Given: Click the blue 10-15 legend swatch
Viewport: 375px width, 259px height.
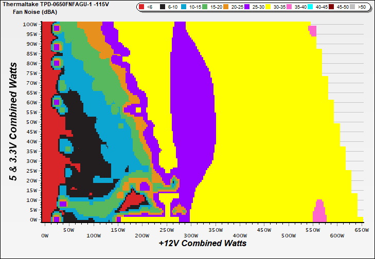Looking at the screenshot, I should [x=183, y=7].
